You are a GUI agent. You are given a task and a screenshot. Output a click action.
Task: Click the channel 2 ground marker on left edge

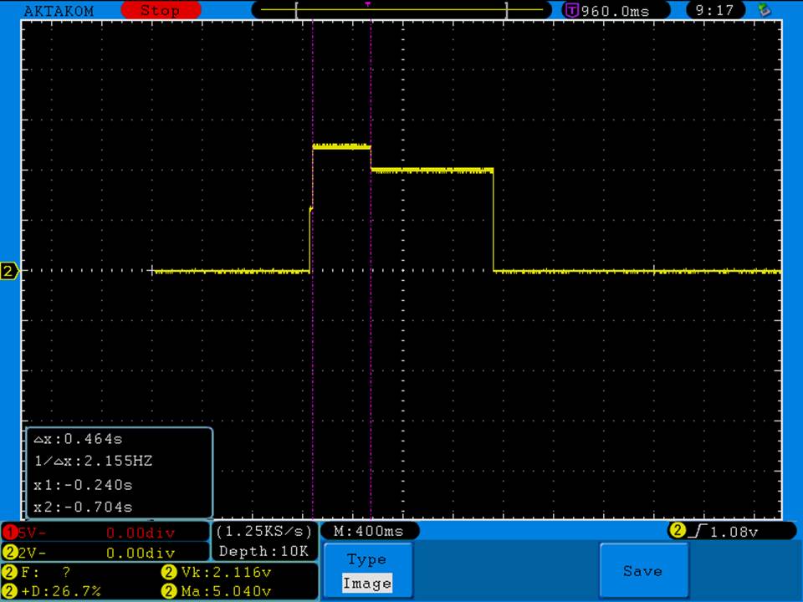point(9,271)
